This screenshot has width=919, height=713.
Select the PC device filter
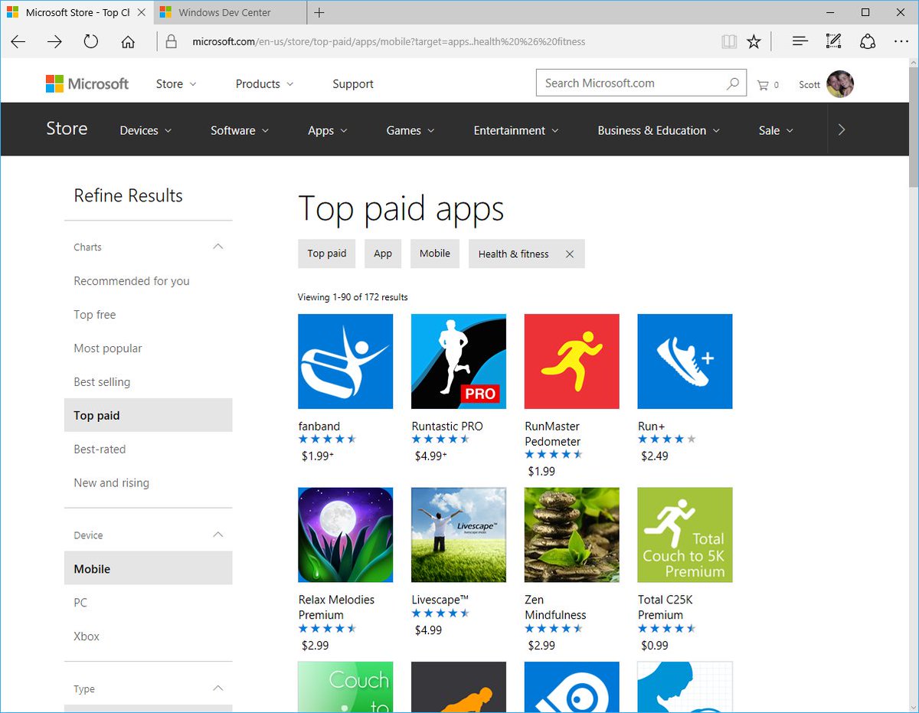click(x=80, y=603)
